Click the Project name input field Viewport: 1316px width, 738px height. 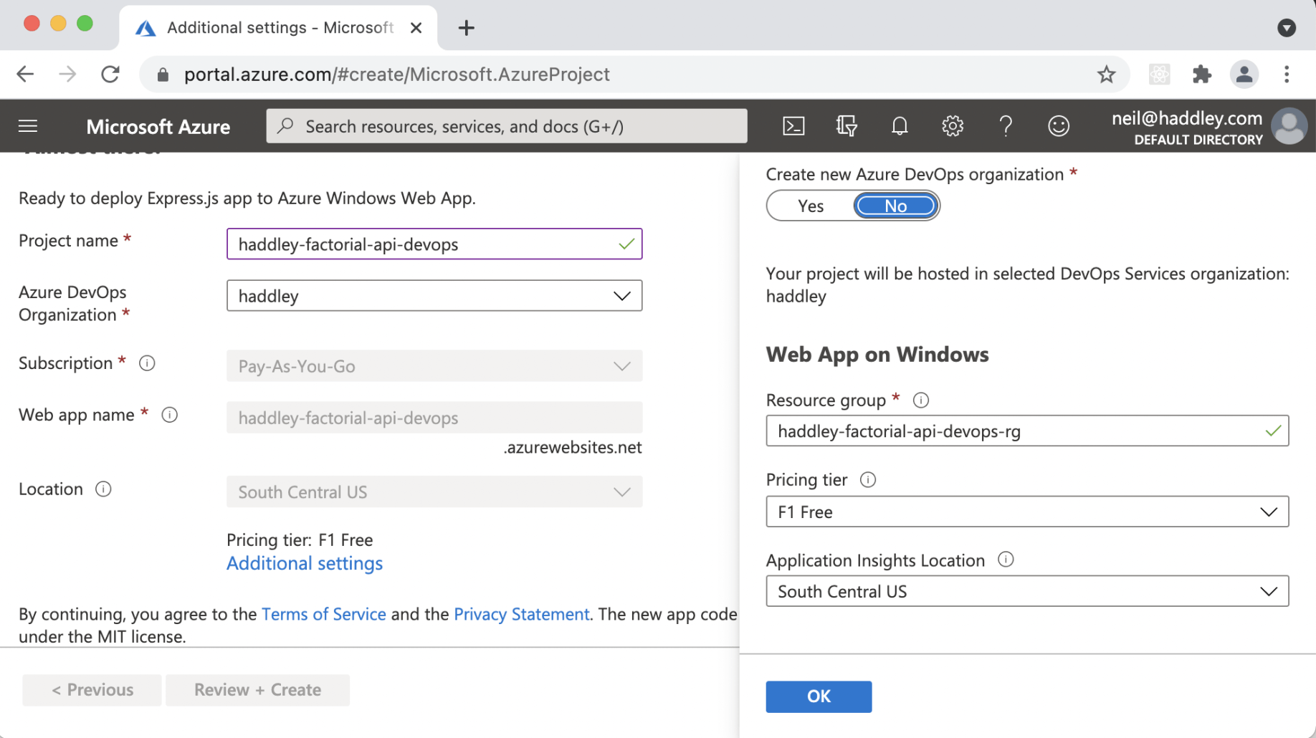423,244
